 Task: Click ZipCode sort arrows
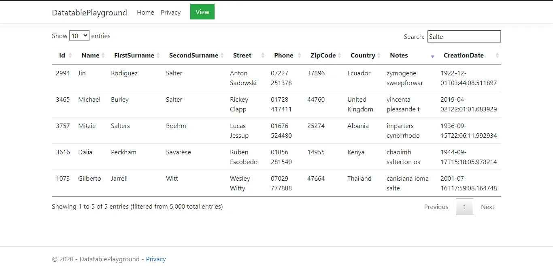coord(340,55)
